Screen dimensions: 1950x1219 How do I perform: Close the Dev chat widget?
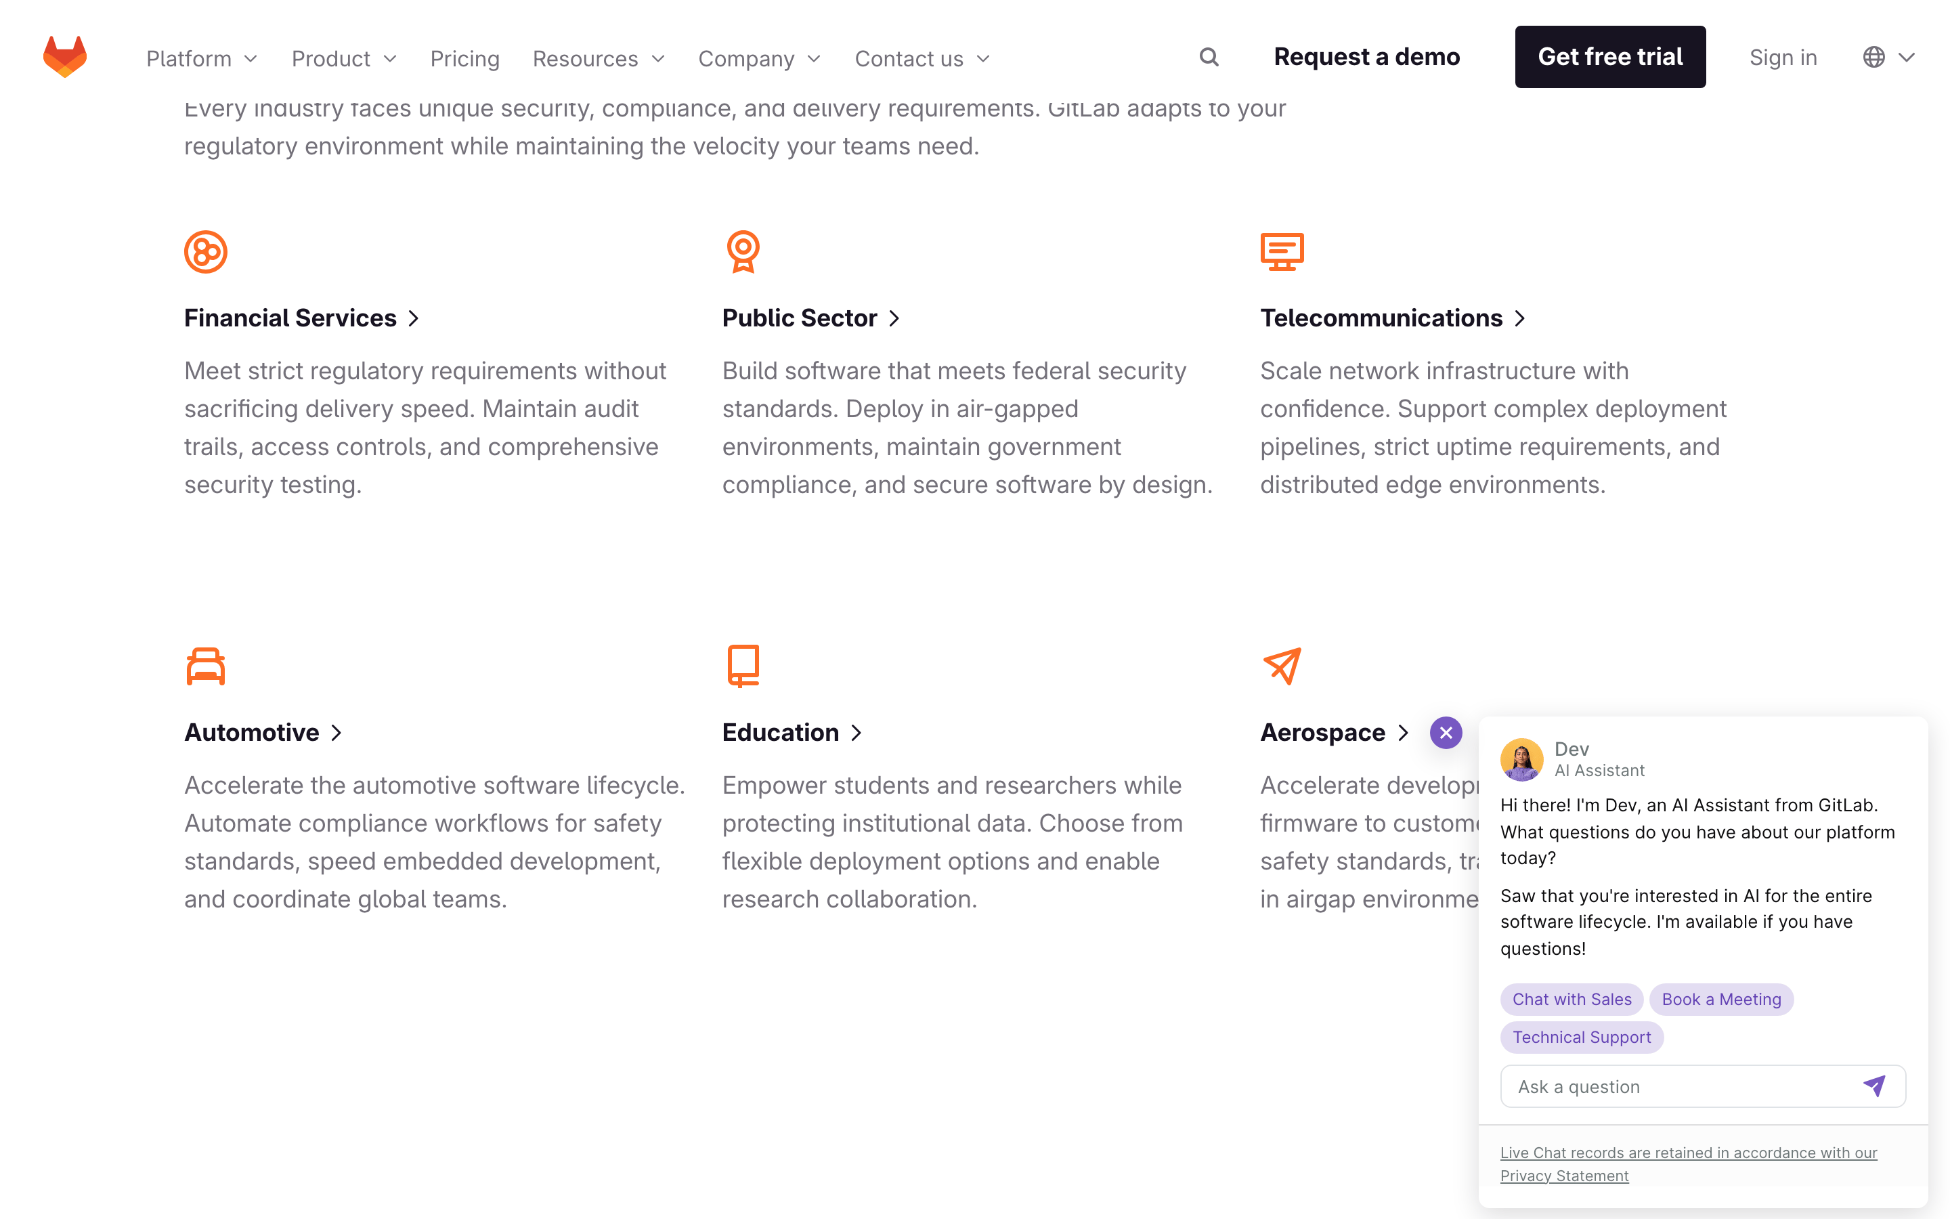pos(1446,733)
